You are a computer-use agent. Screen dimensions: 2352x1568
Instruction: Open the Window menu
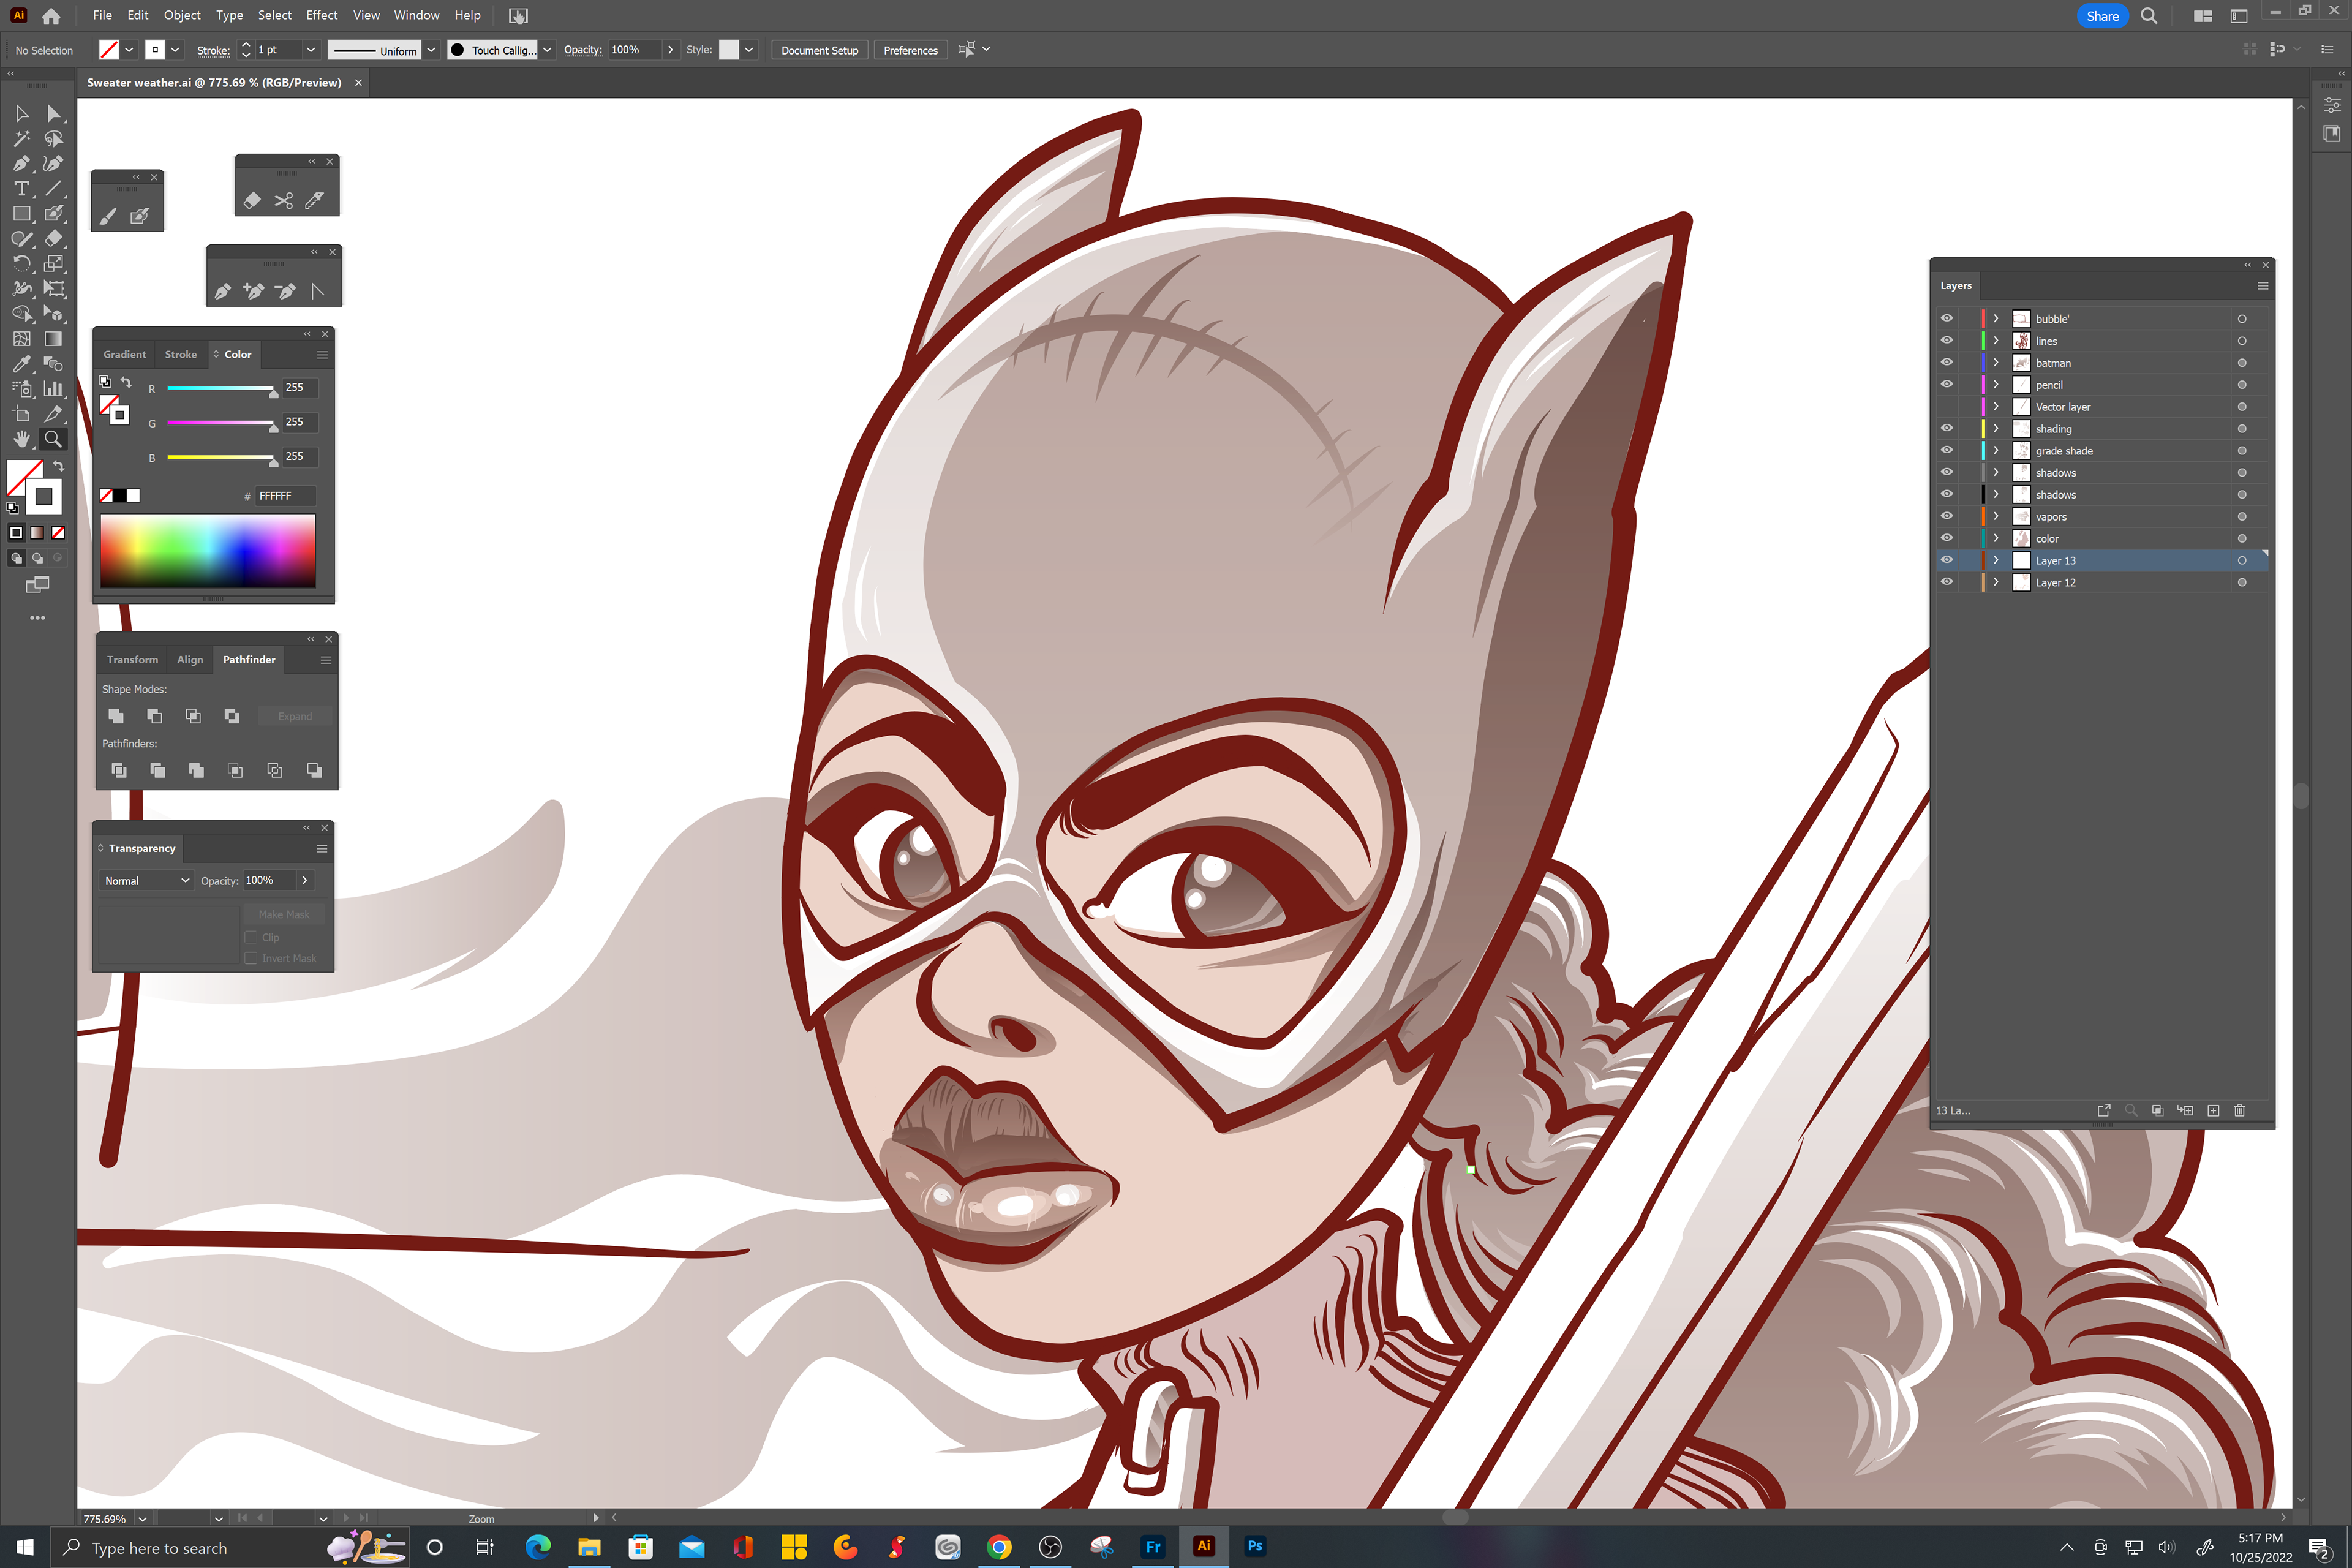point(416,15)
